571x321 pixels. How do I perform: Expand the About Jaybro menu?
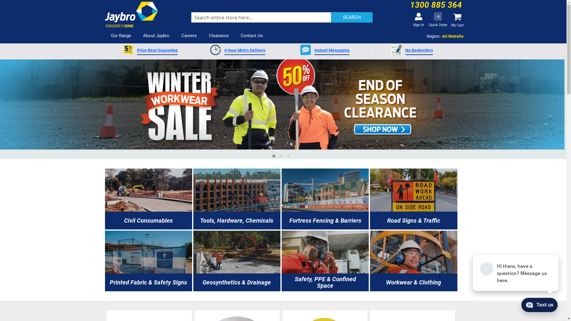pyautogui.click(x=156, y=36)
